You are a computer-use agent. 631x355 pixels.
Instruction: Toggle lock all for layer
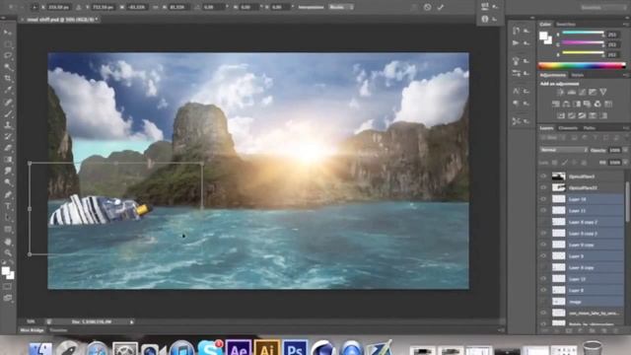click(584, 162)
